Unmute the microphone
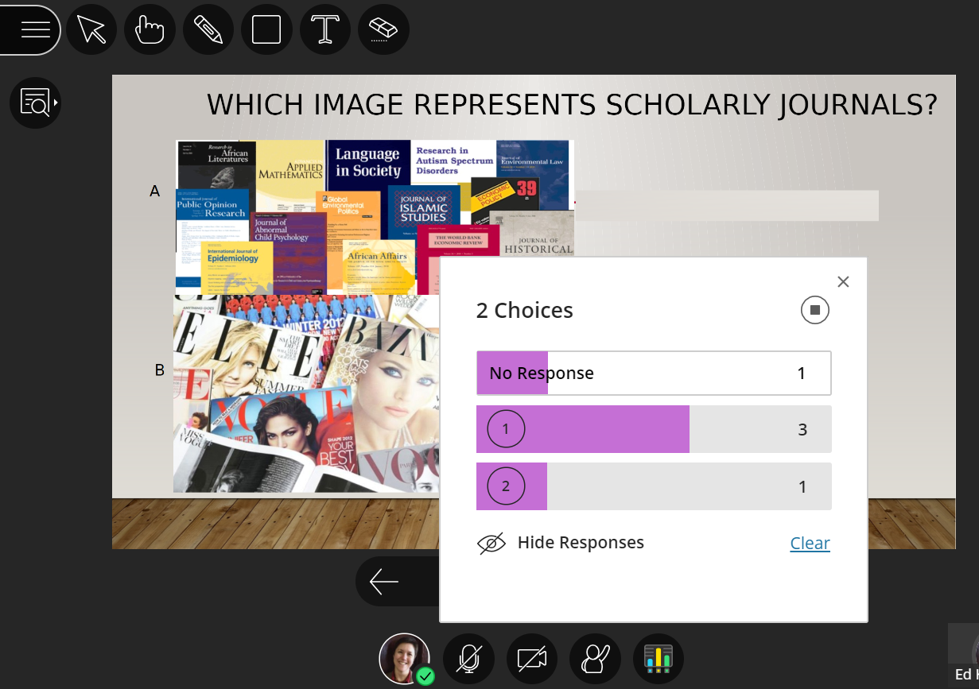This screenshot has width=979, height=689. [468, 658]
